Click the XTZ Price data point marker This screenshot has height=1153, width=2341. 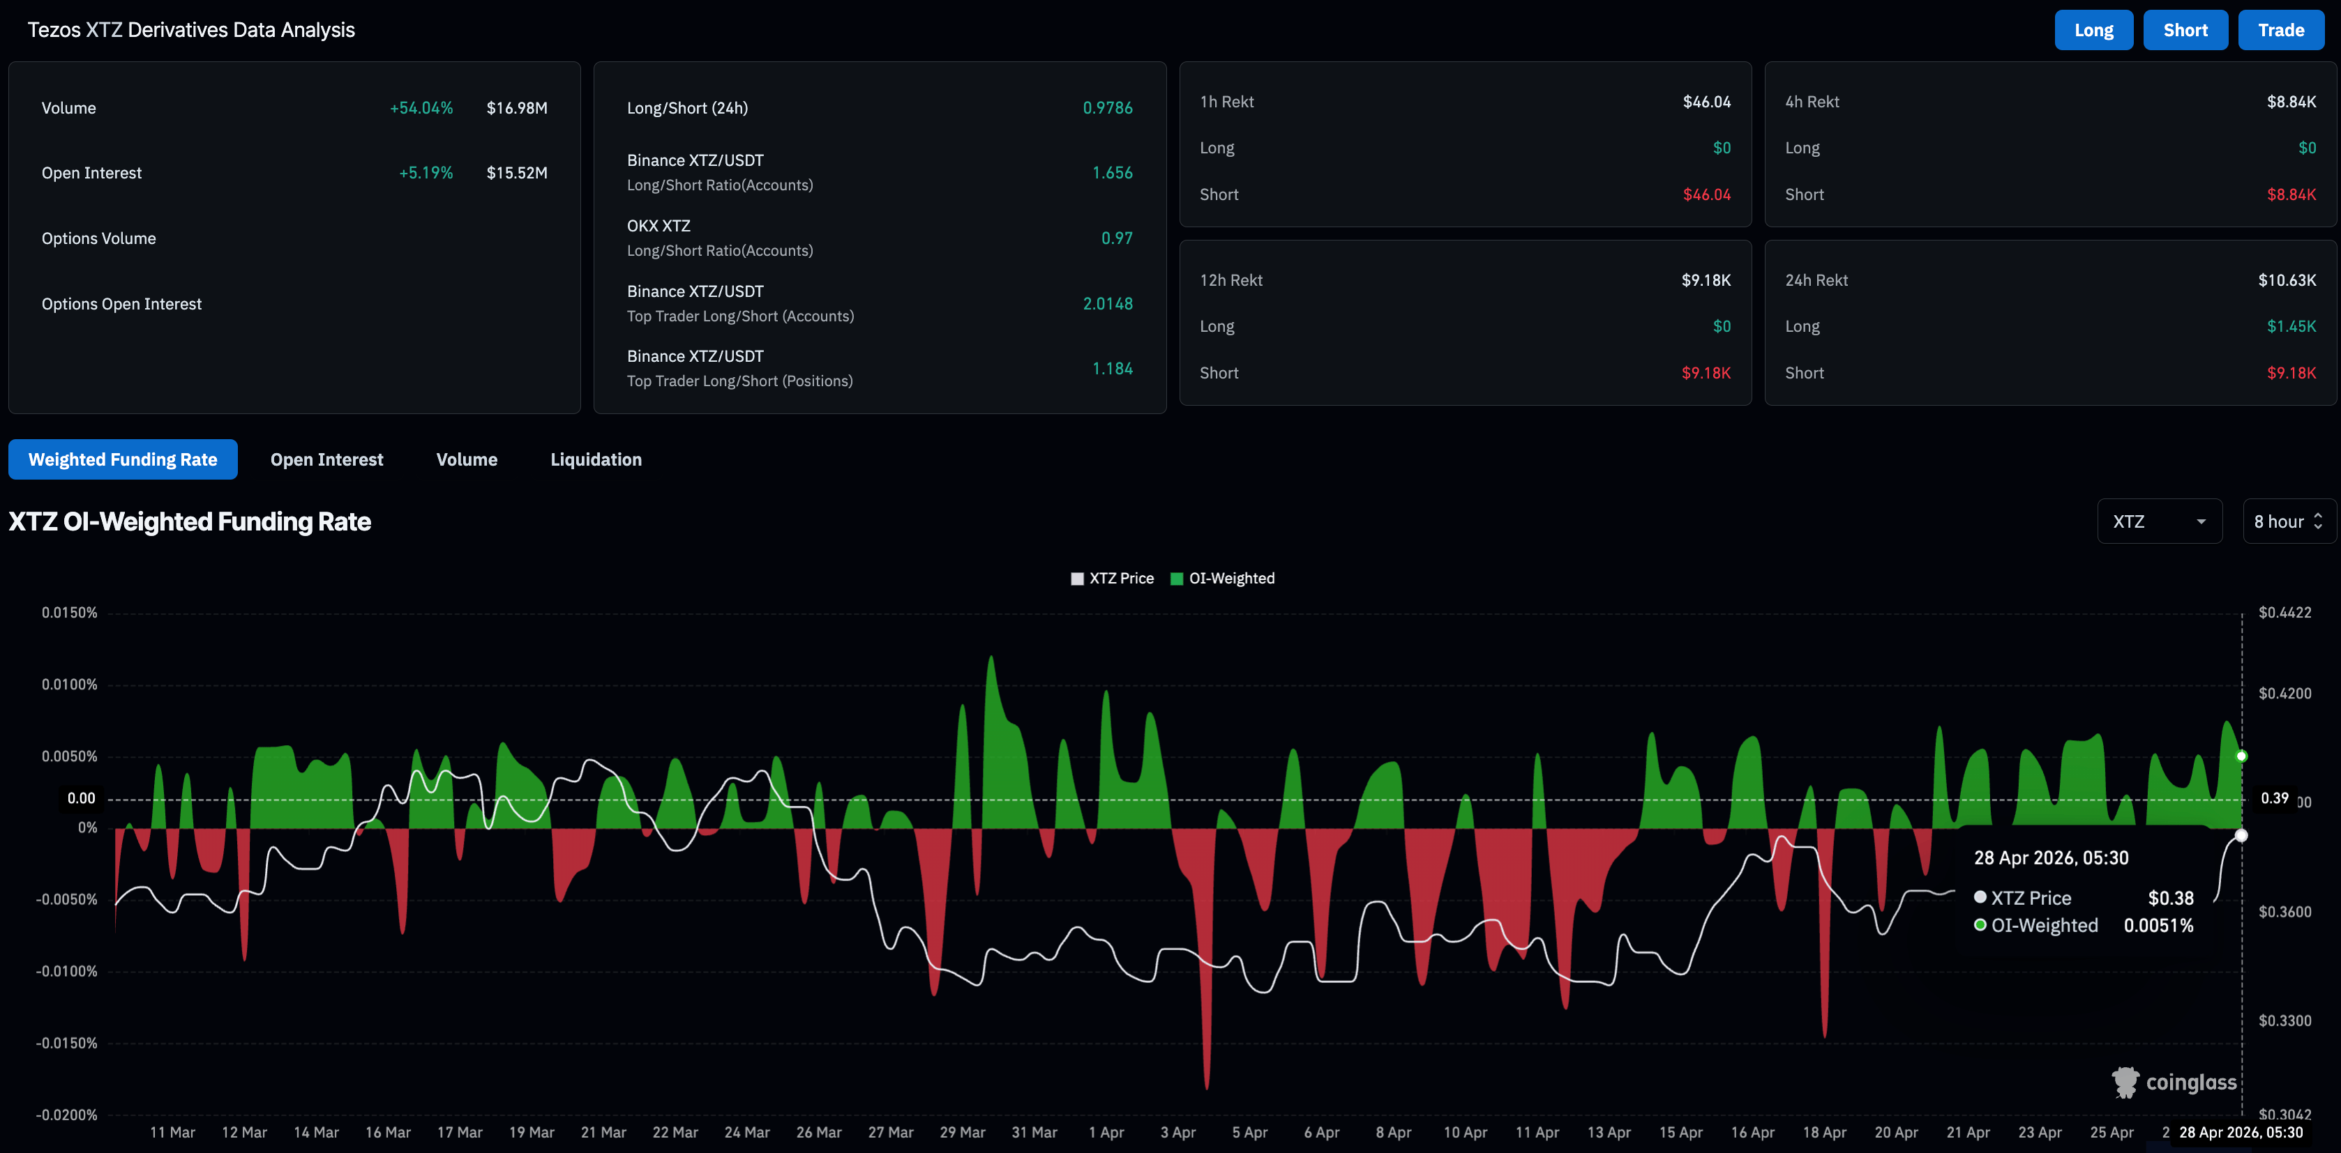pyautogui.click(x=2241, y=835)
